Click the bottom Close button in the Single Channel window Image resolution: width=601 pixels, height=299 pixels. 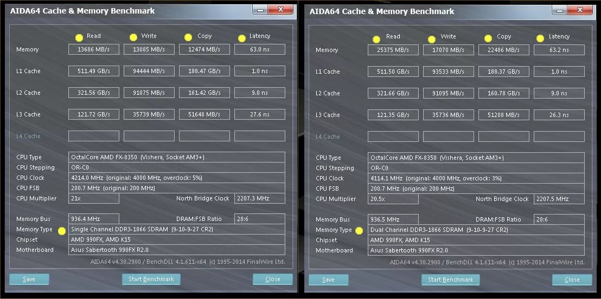coord(272,279)
